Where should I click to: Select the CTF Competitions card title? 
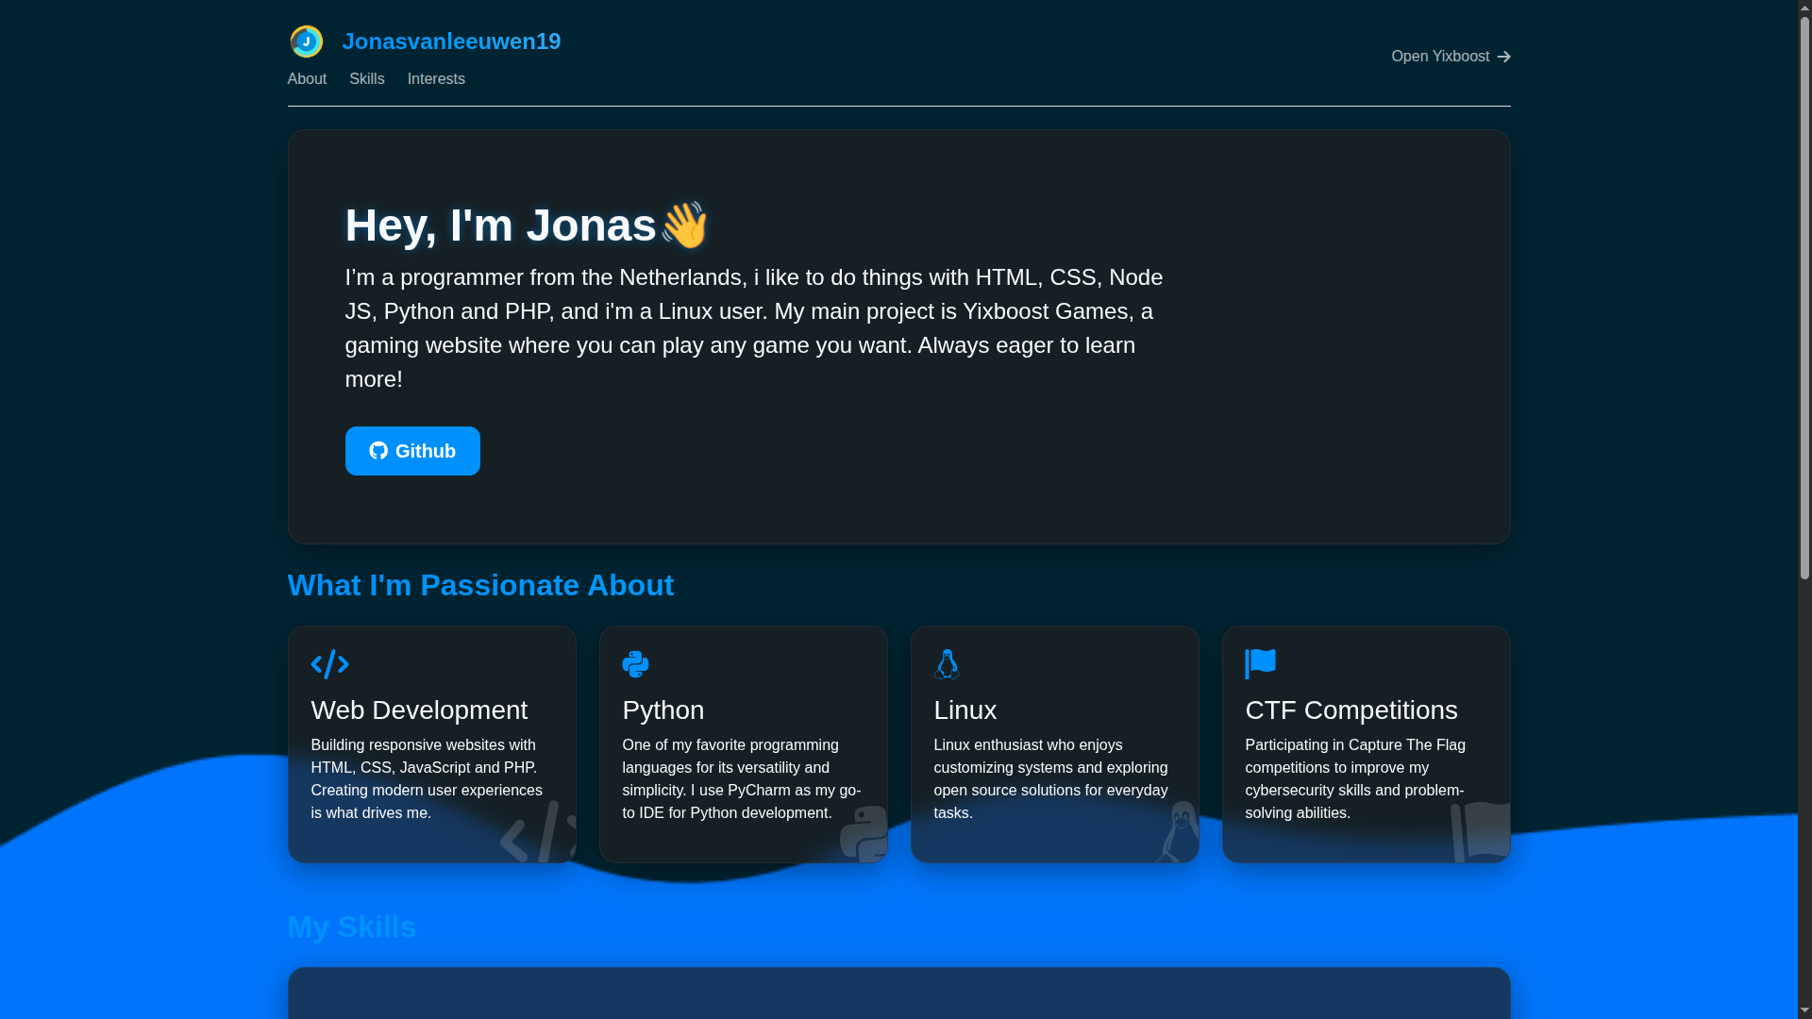pos(1351,710)
